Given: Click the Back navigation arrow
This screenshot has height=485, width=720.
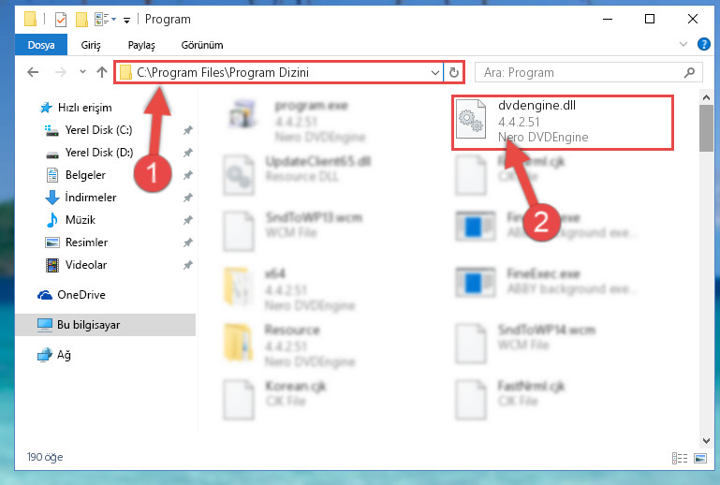Looking at the screenshot, I should click(x=33, y=72).
